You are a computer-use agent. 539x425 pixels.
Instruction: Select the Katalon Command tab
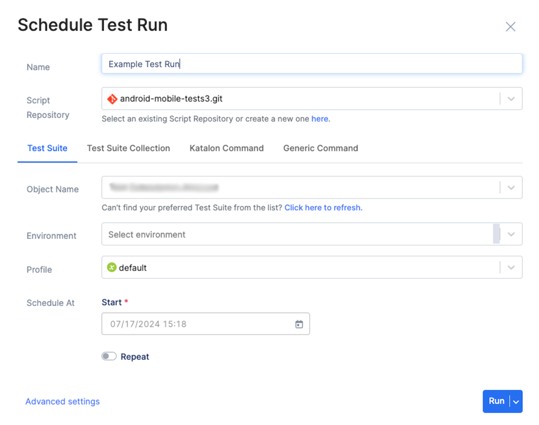click(x=226, y=148)
